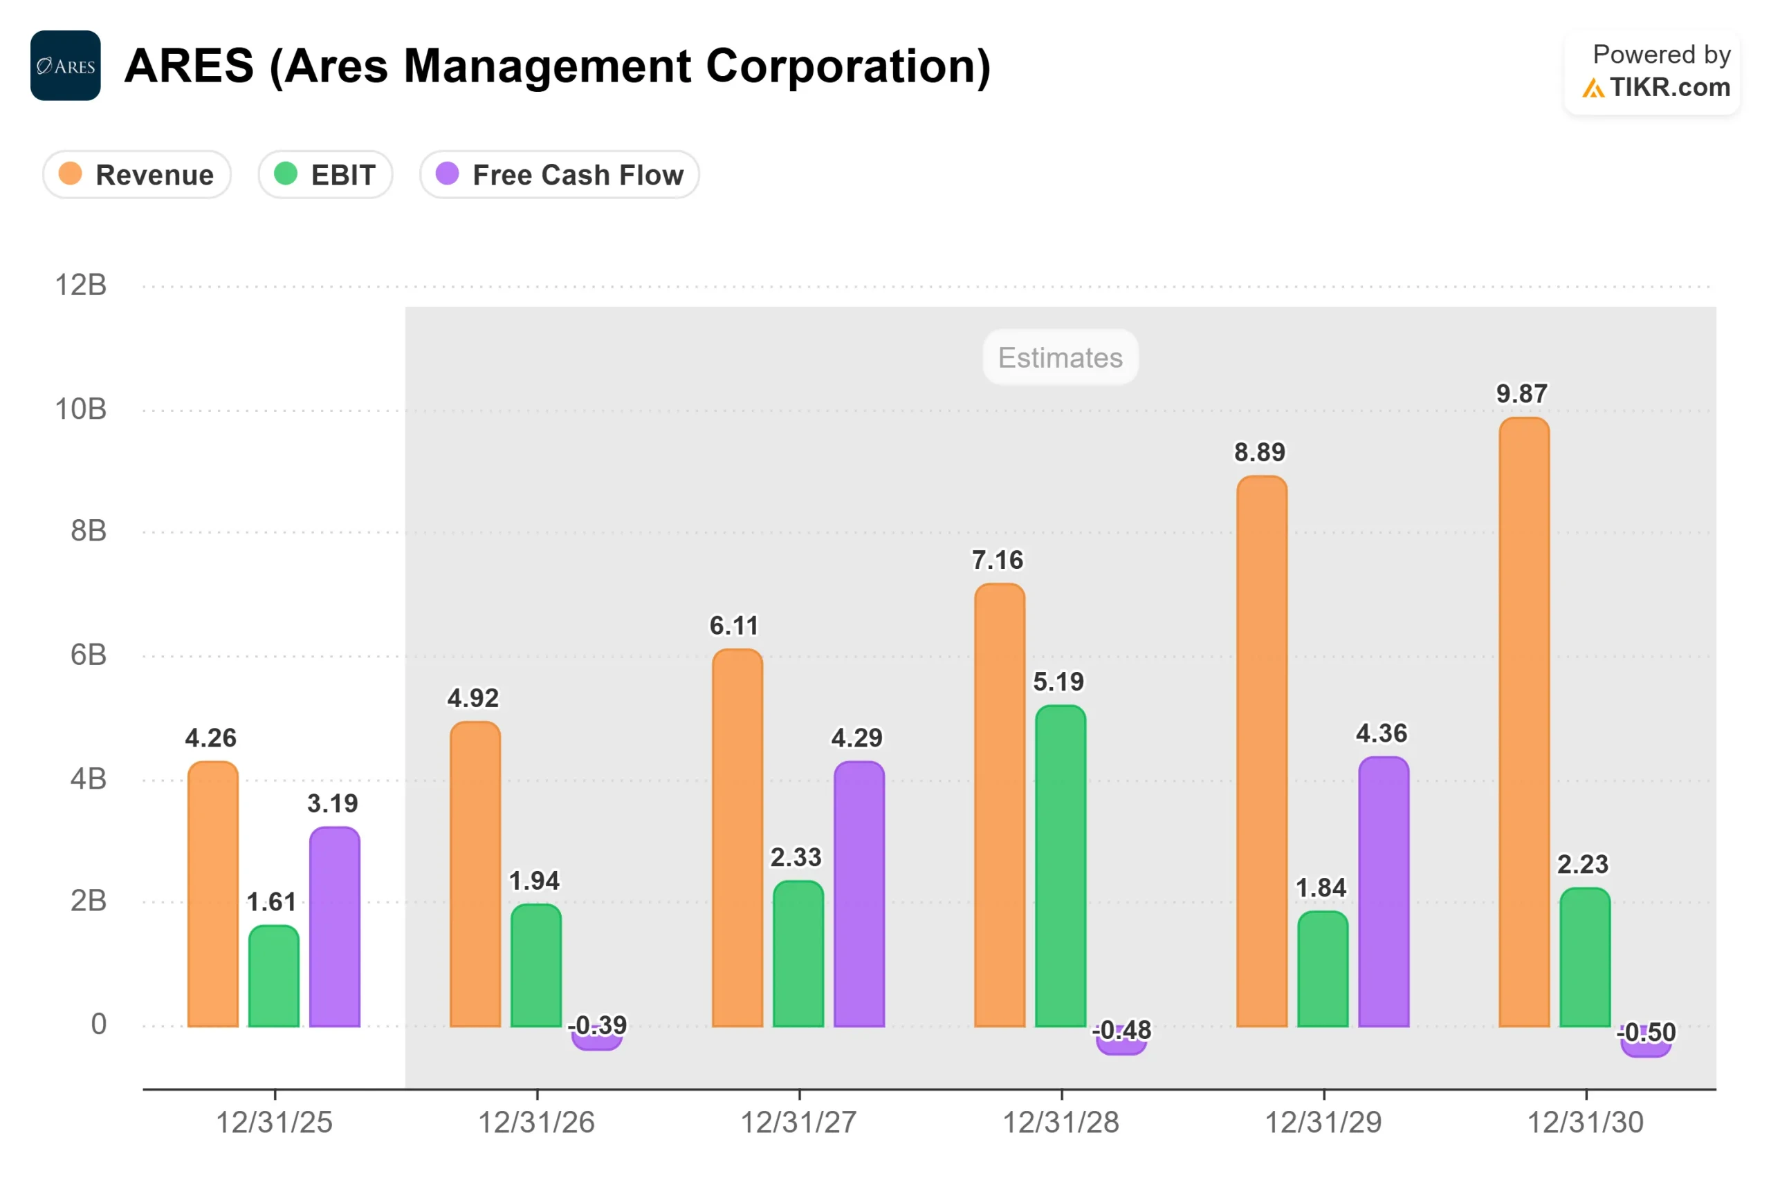Click the 9.87 revenue value label
This screenshot has width=1771, height=1180.
point(1522,393)
